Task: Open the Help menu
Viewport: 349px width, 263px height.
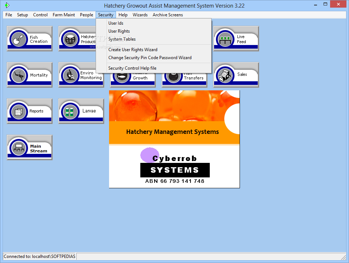Action: point(123,15)
